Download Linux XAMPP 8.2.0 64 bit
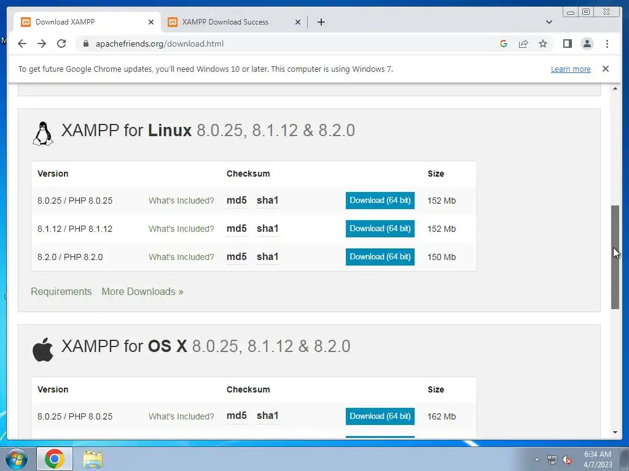629x471 pixels. (x=380, y=256)
